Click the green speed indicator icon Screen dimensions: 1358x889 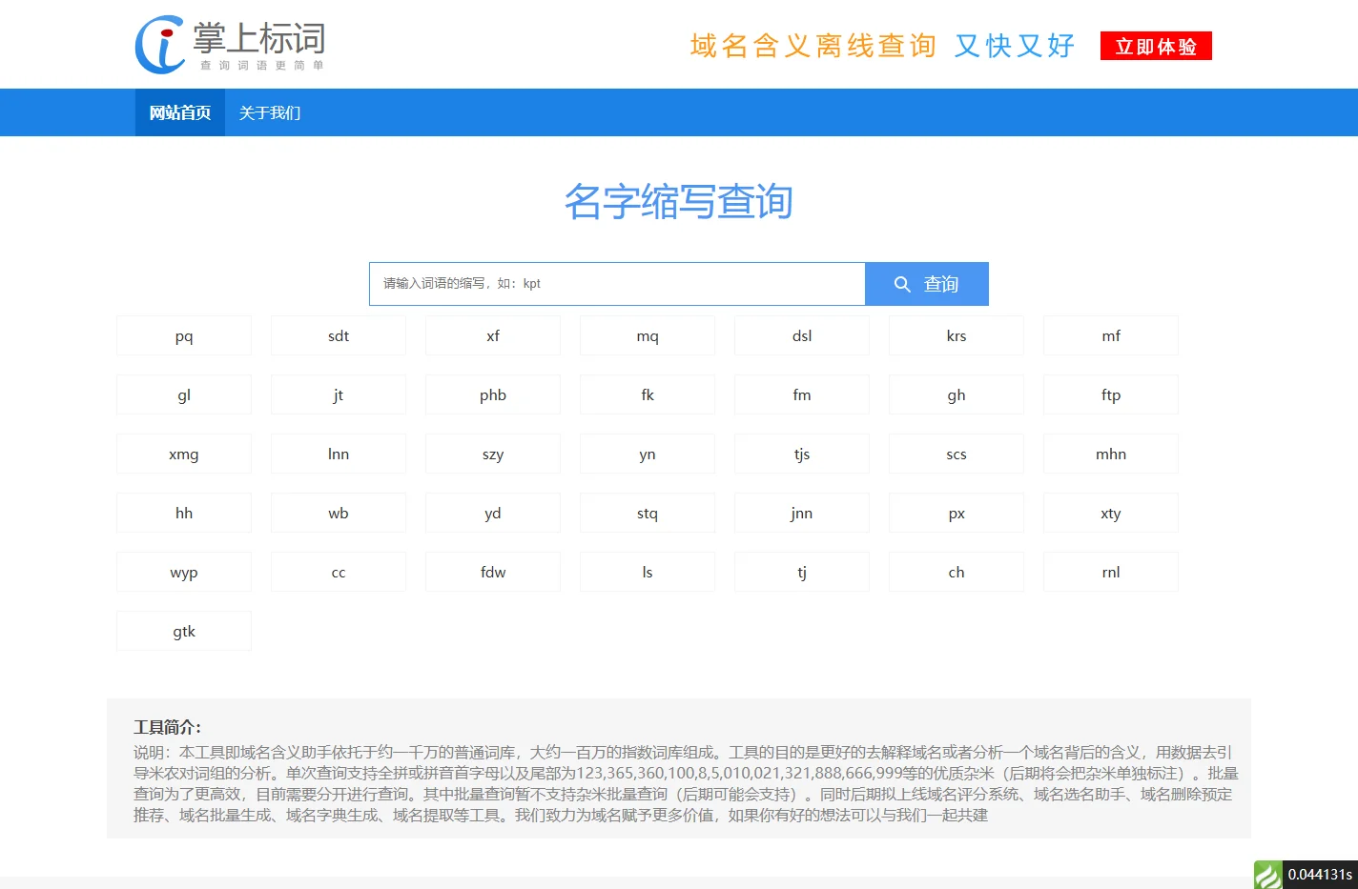(1267, 875)
